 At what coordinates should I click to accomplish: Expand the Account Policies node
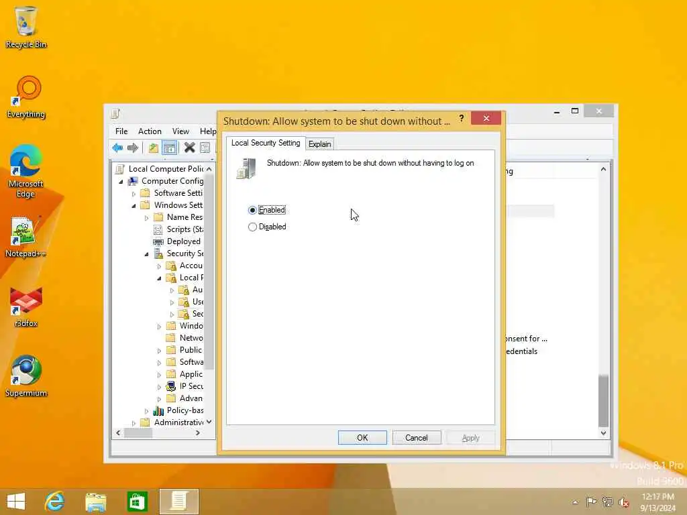click(x=160, y=266)
